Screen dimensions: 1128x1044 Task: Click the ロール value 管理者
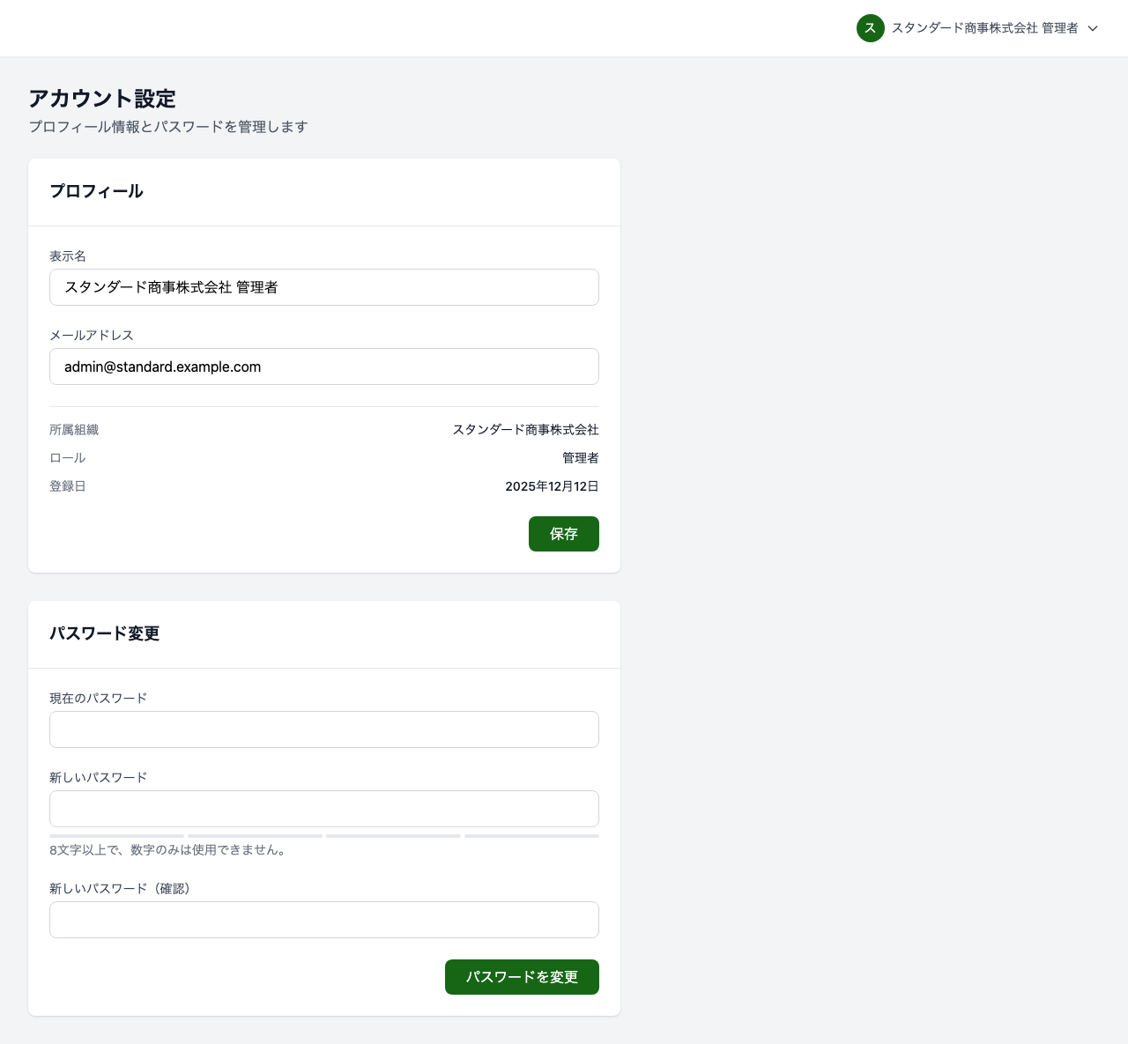tap(581, 457)
